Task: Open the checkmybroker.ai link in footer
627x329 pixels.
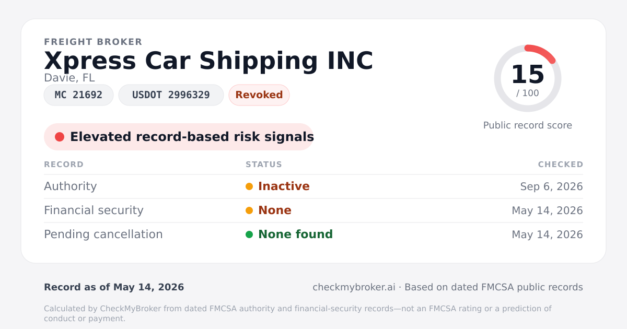Action: [354, 287]
